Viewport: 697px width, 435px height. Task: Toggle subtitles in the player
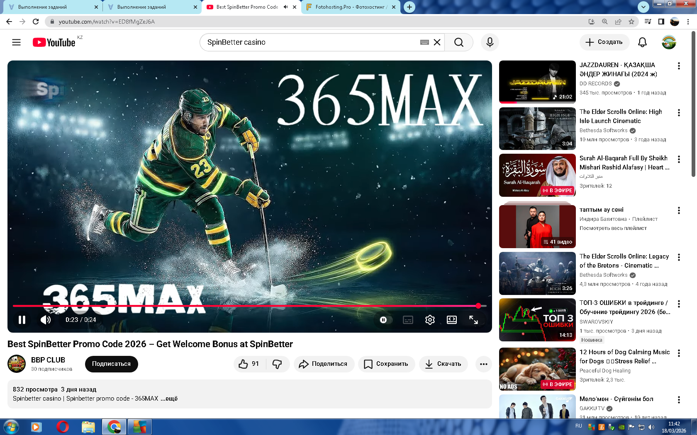pyautogui.click(x=408, y=320)
